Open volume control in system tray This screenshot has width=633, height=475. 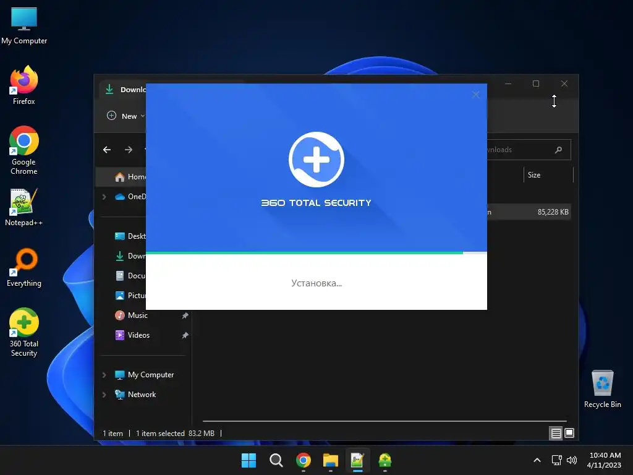tap(571, 460)
